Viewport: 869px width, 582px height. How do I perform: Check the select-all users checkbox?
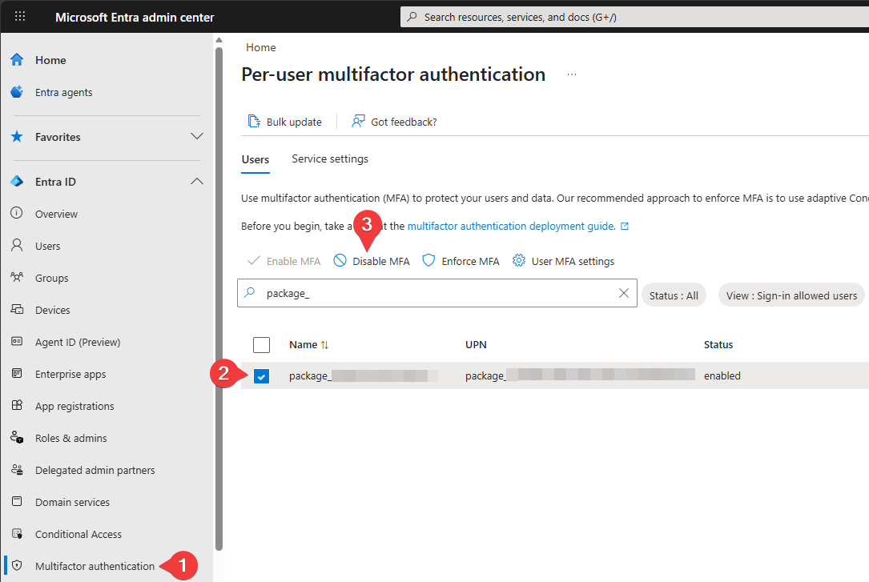pyautogui.click(x=261, y=344)
